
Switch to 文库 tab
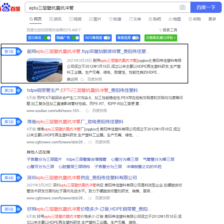point(135,19)
